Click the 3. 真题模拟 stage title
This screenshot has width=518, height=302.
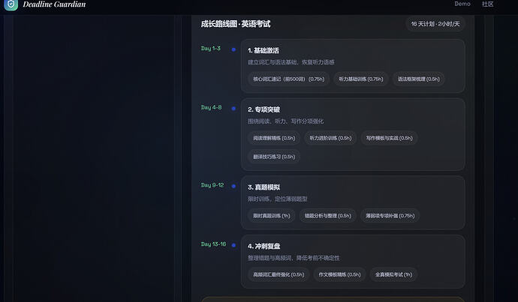264,187
